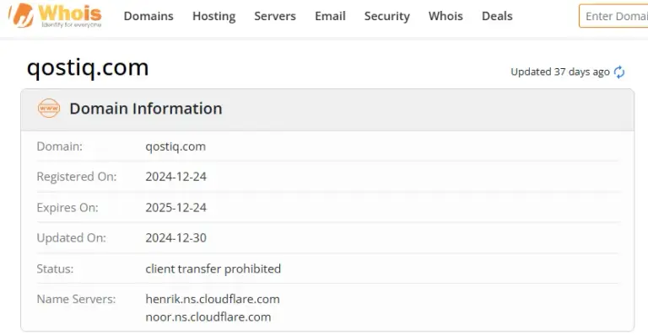
Task: Click the Updated On: label
Action: [71, 237]
